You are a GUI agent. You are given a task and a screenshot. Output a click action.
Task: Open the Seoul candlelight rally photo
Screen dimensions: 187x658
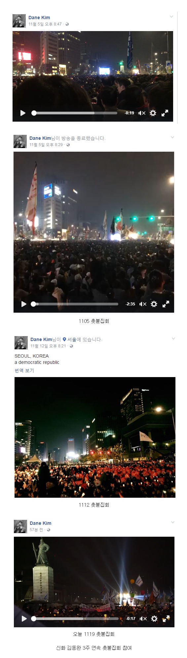pyautogui.click(x=95, y=437)
